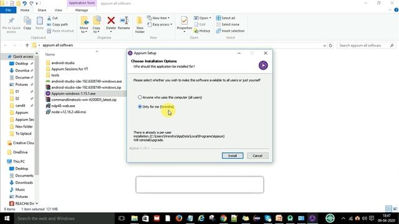This screenshot has width=399, height=224.
Task: Click Copy path in the ribbon
Action: click(x=57, y=24)
